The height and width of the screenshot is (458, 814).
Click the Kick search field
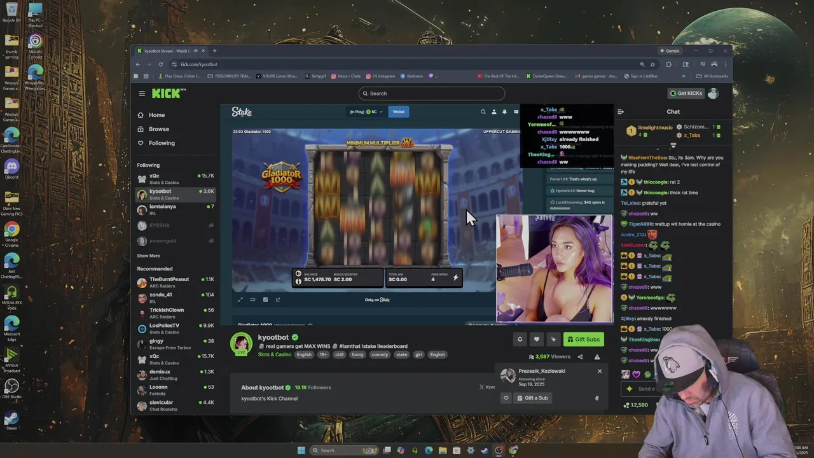point(431,94)
